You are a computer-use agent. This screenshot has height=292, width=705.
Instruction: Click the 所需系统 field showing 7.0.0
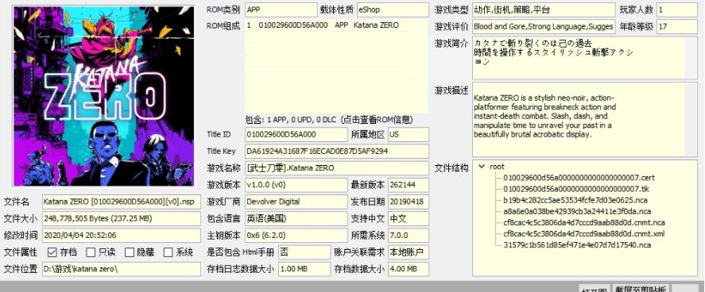point(409,236)
